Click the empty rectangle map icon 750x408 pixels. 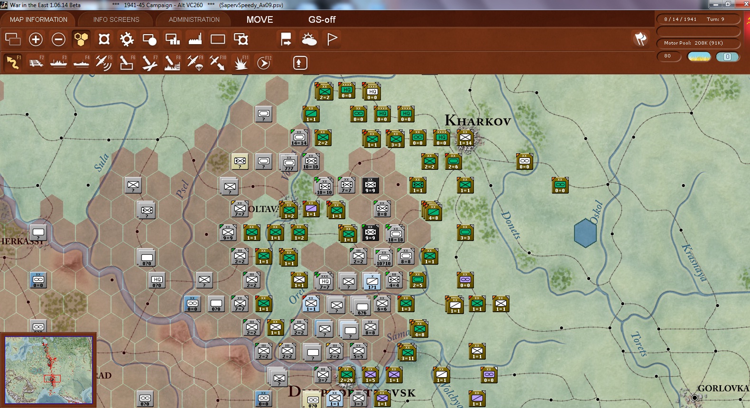pos(218,39)
